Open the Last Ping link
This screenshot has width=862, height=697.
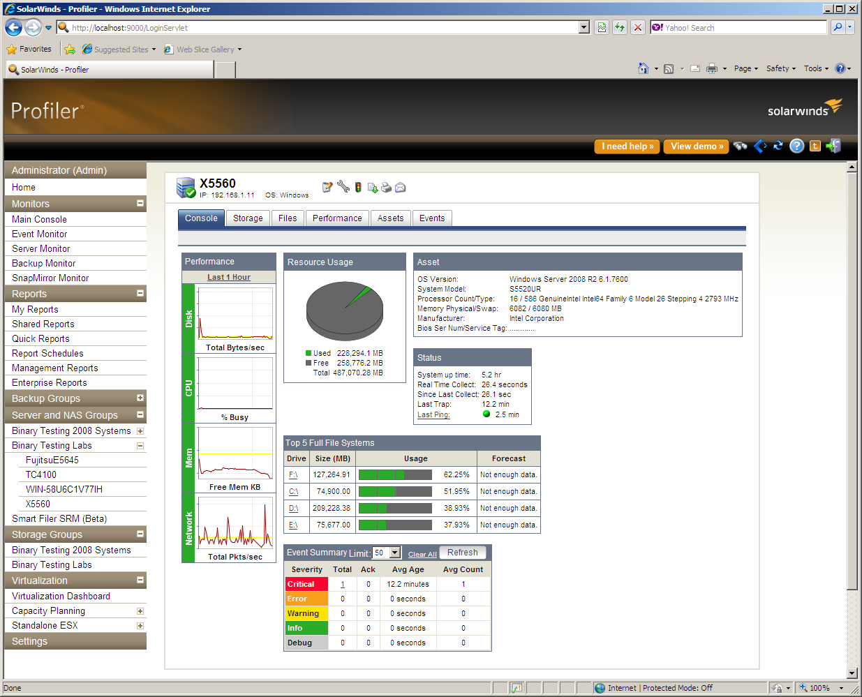tap(433, 414)
